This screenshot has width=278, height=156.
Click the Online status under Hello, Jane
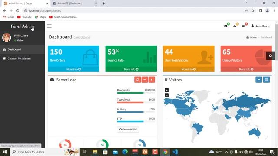pyautogui.click(x=19, y=40)
